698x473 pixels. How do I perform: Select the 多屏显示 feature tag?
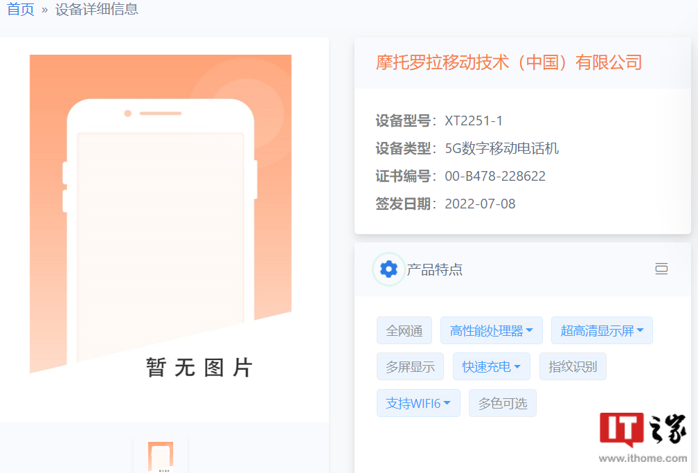(410, 366)
